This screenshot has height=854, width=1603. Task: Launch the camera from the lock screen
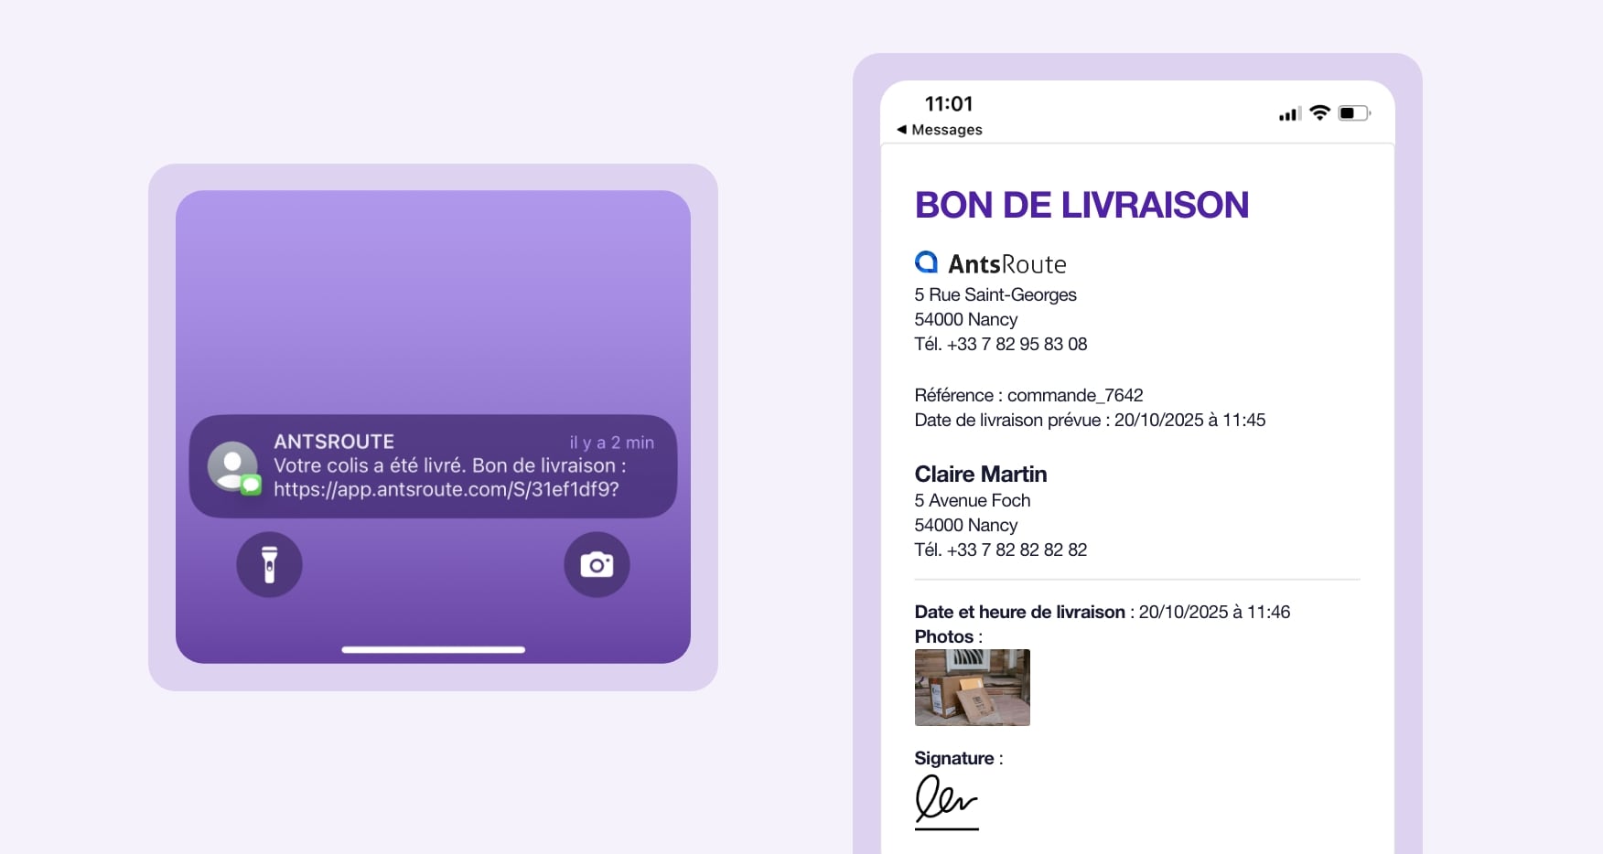[x=597, y=565]
